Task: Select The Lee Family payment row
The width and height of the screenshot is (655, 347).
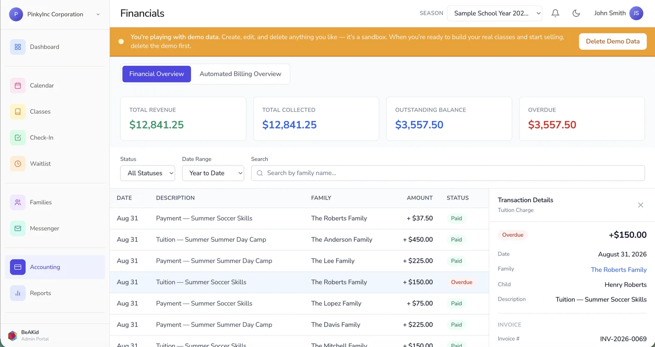Action: pos(299,261)
